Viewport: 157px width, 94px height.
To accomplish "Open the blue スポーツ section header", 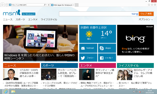I will tap(59, 66).
